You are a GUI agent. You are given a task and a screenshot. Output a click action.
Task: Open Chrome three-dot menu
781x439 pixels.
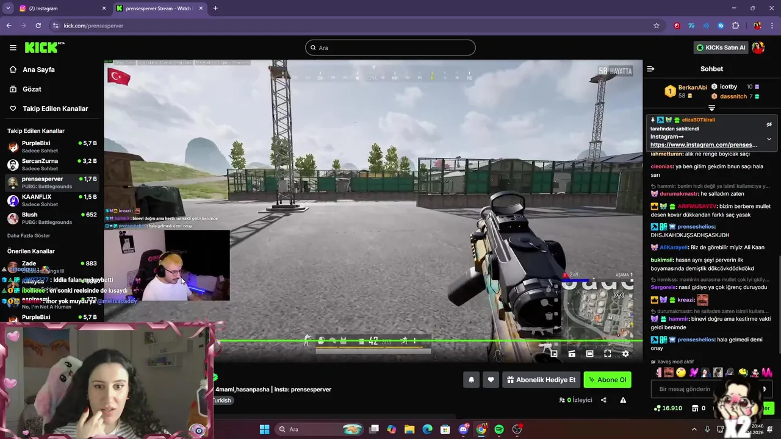(x=772, y=26)
